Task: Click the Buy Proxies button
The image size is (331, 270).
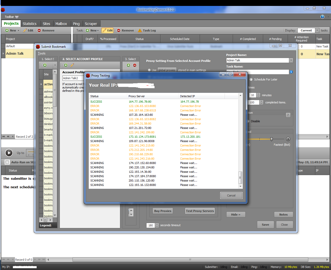Action: tap(163, 211)
